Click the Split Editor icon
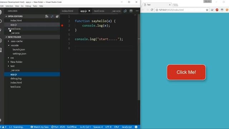Screen dimensions: 229x129 131,11
